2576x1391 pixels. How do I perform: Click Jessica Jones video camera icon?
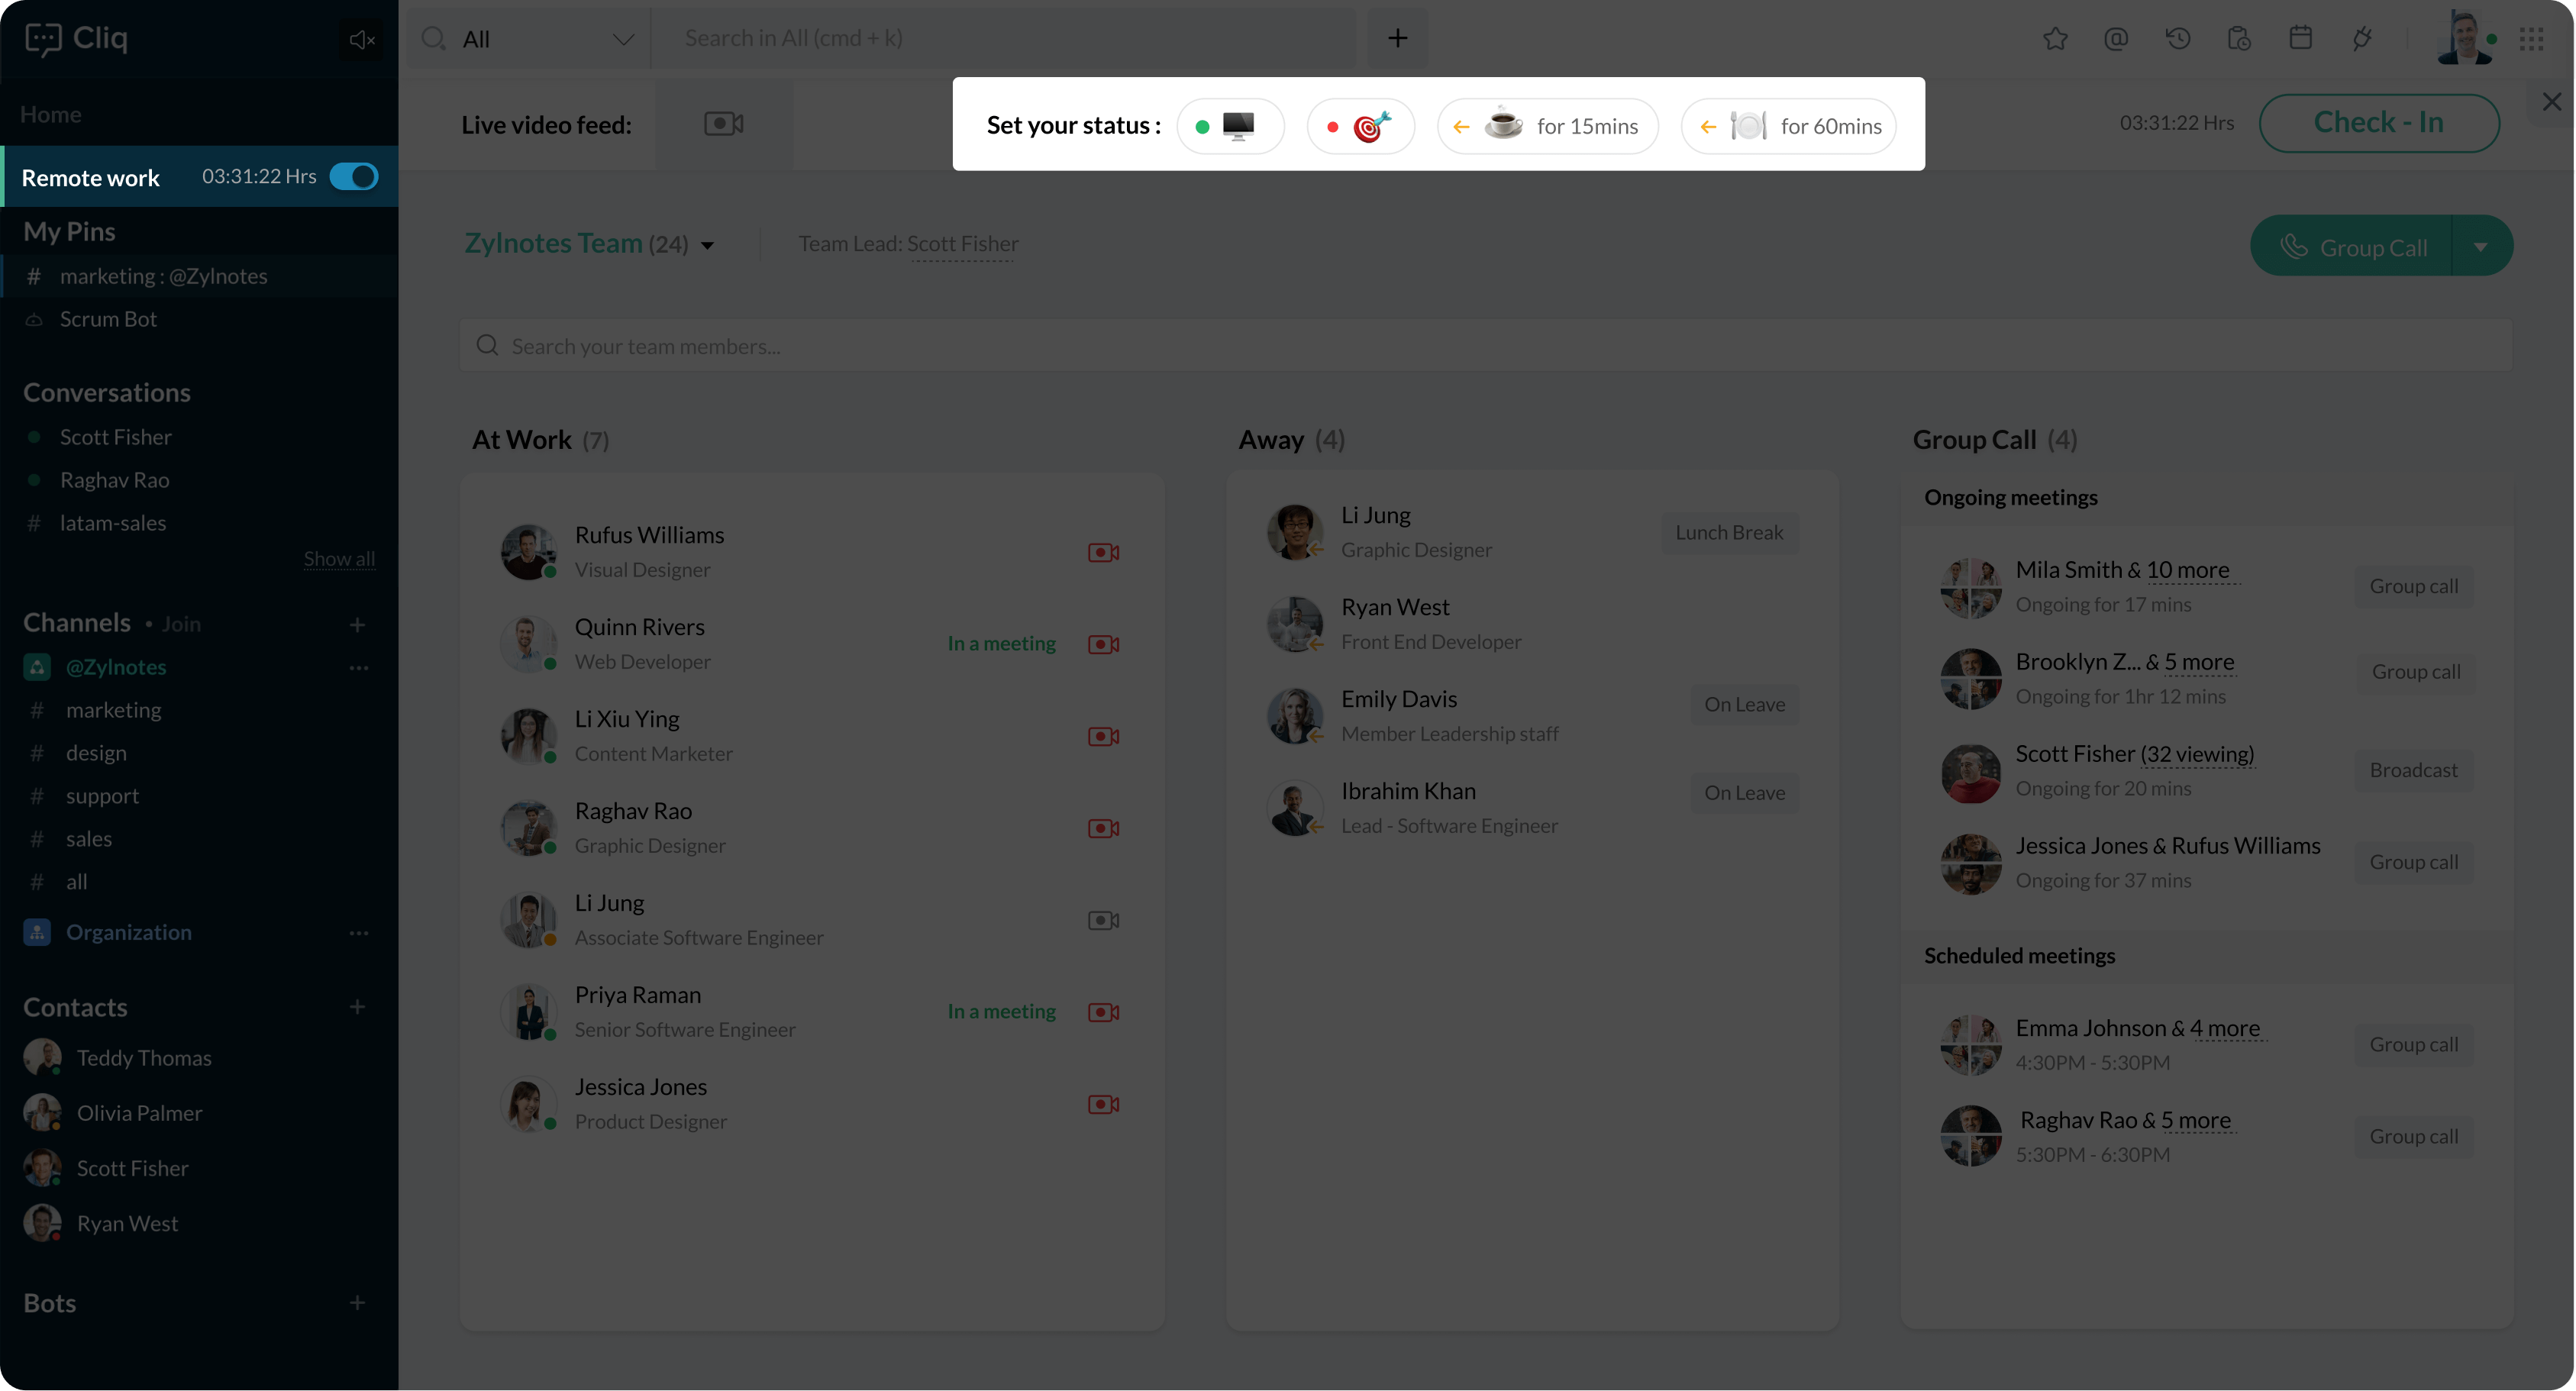(x=1103, y=1104)
